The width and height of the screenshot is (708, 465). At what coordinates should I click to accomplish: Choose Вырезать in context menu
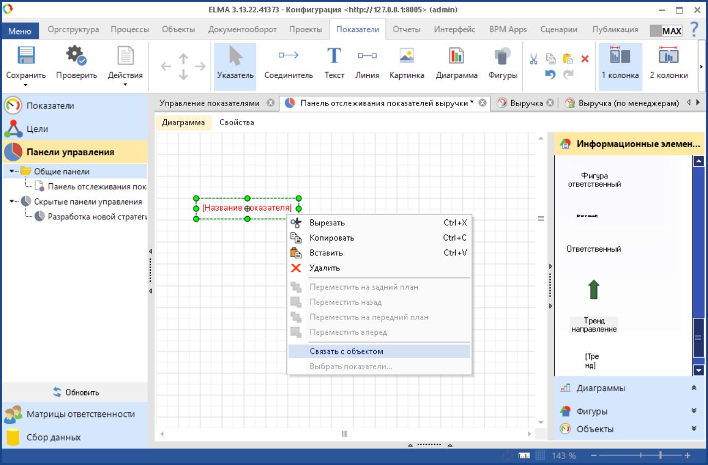tap(379, 223)
